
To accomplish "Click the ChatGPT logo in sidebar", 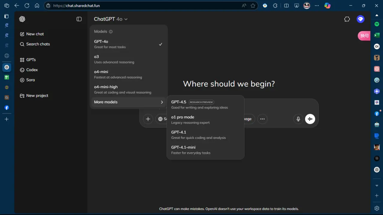I will [22, 19].
